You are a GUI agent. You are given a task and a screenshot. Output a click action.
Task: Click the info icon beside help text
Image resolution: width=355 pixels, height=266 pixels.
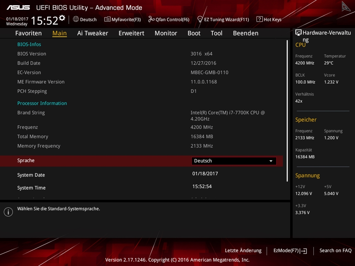tap(8, 212)
